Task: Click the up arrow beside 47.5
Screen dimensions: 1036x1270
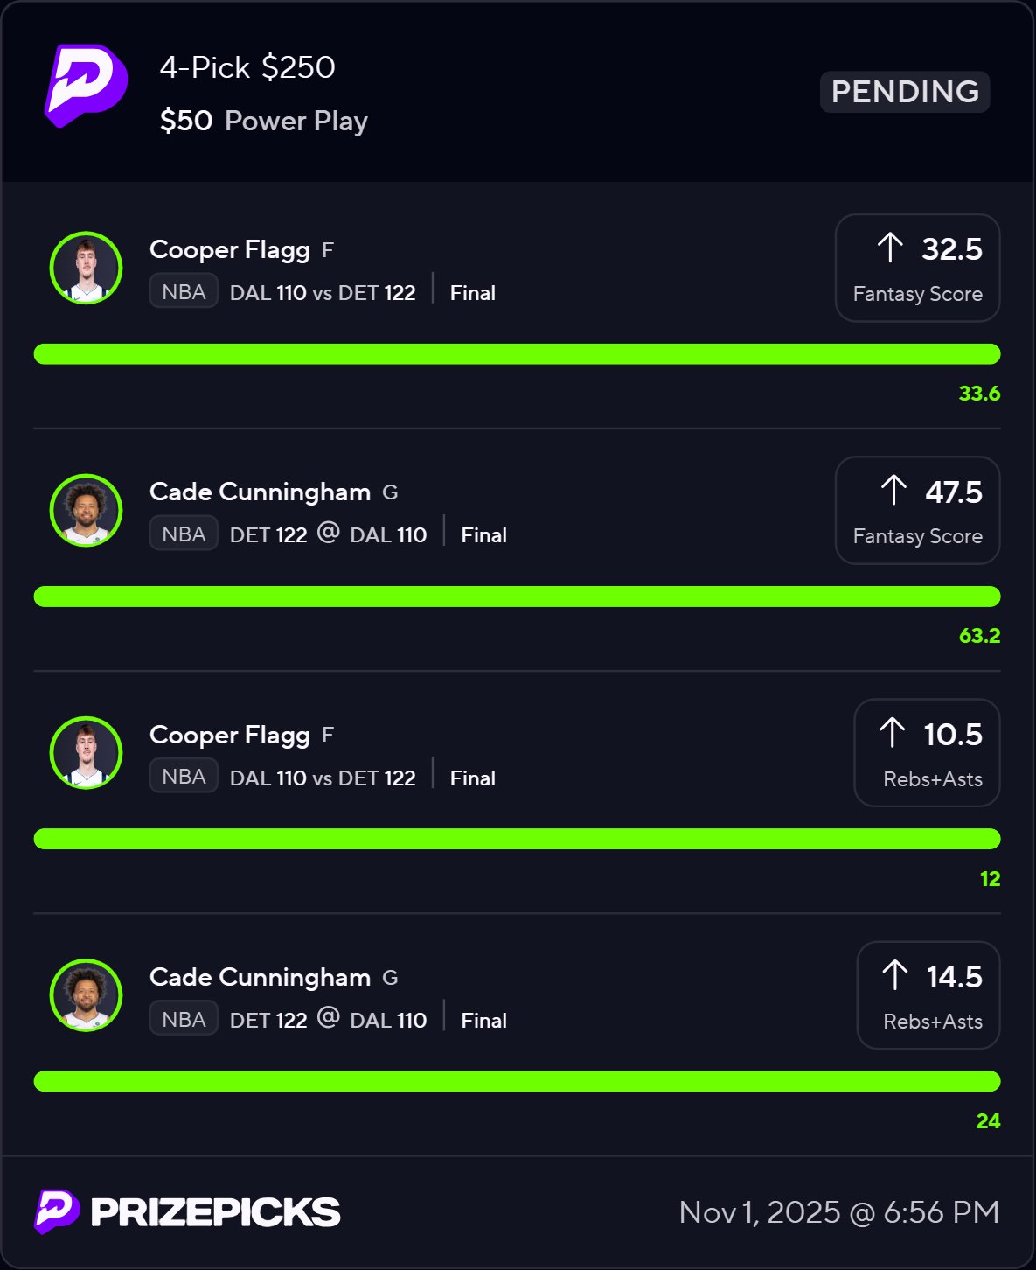Action: coord(893,490)
